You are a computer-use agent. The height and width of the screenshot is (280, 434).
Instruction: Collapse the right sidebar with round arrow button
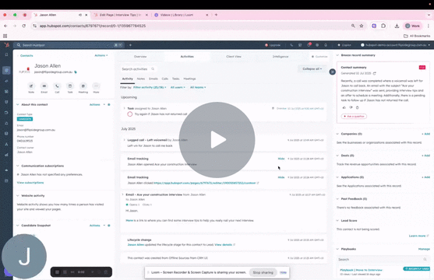pos(333,72)
